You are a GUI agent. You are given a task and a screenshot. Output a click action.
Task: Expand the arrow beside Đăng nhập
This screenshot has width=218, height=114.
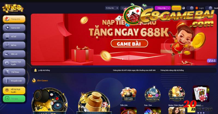click(x=169, y=8)
